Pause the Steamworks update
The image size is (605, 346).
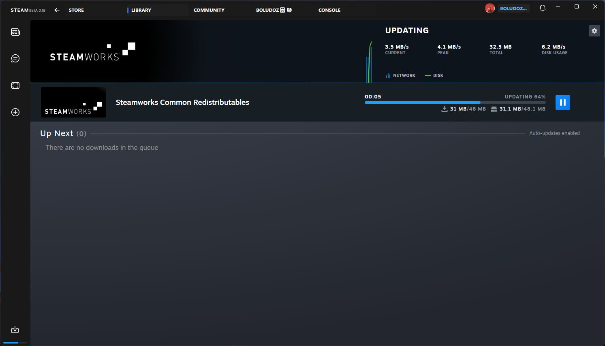click(563, 103)
